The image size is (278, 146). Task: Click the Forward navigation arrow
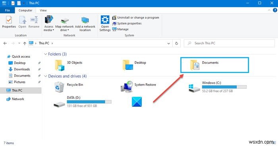(13, 43)
